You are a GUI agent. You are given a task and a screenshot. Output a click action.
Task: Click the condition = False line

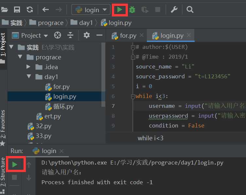[x=177, y=126]
